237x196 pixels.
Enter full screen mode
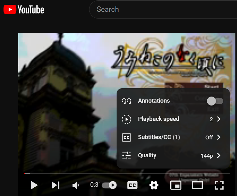(x=219, y=185)
